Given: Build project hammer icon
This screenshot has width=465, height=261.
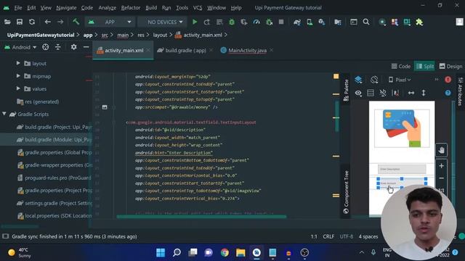Looking at the screenshot, I should 76,22.
